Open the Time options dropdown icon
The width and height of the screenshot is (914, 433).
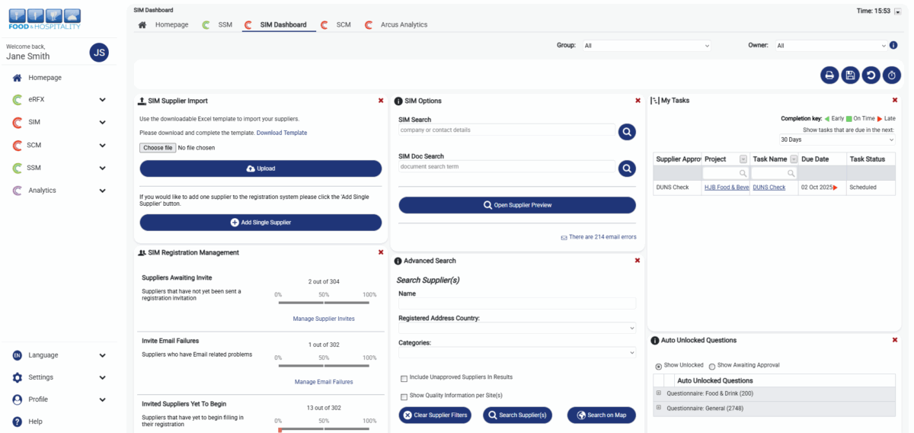point(897,11)
